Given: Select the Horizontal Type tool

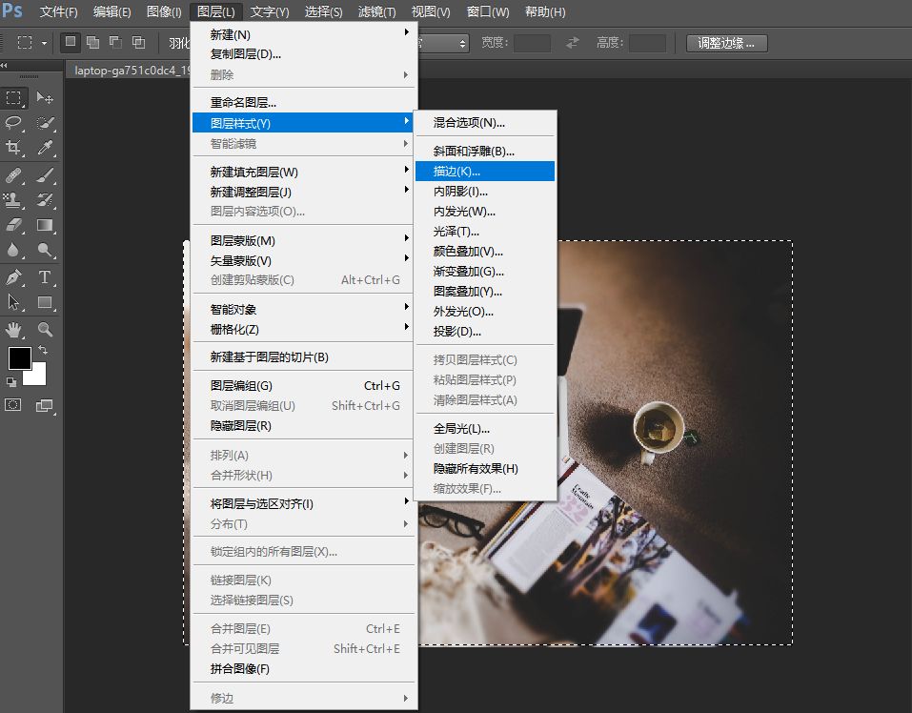Looking at the screenshot, I should click(45, 276).
